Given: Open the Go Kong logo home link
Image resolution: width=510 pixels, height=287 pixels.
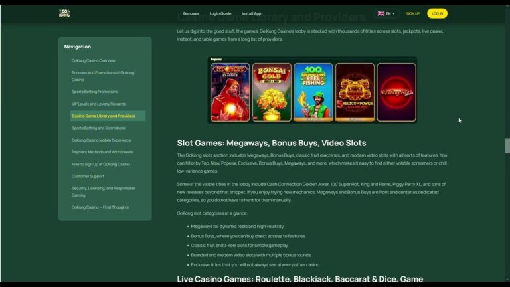Looking at the screenshot, I should click(x=64, y=13).
